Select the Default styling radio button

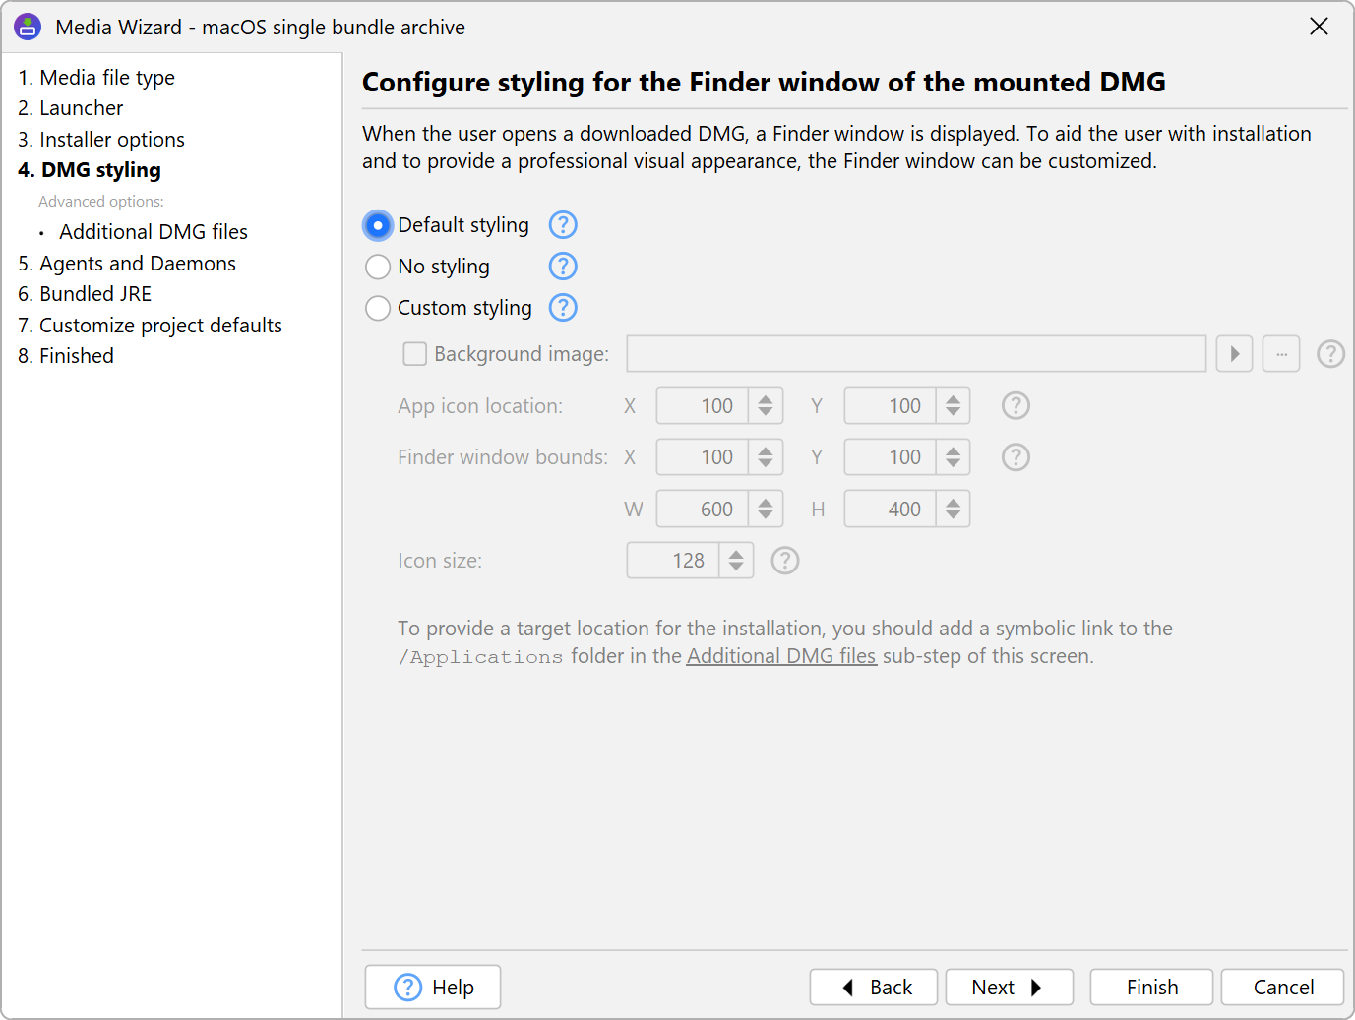[378, 226]
